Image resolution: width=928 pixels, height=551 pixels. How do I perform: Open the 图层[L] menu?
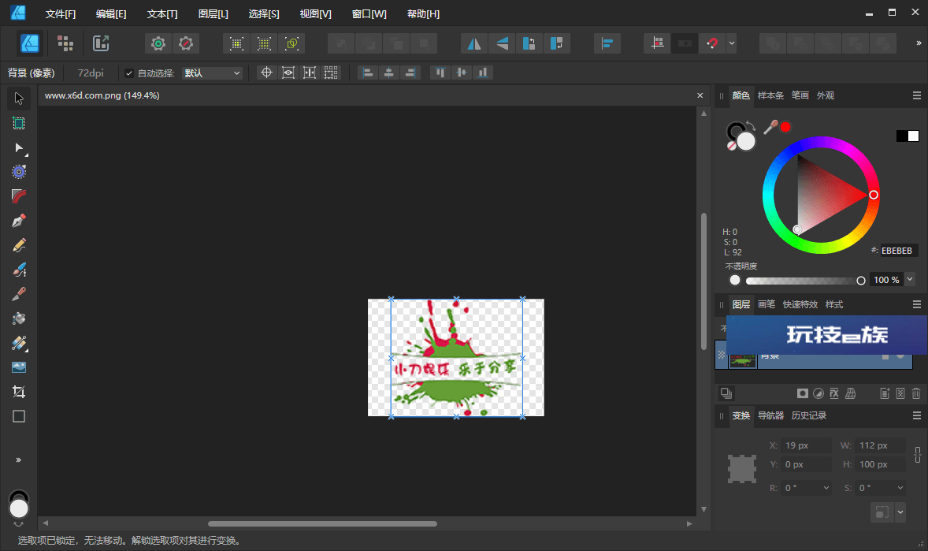click(x=213, y=13)
